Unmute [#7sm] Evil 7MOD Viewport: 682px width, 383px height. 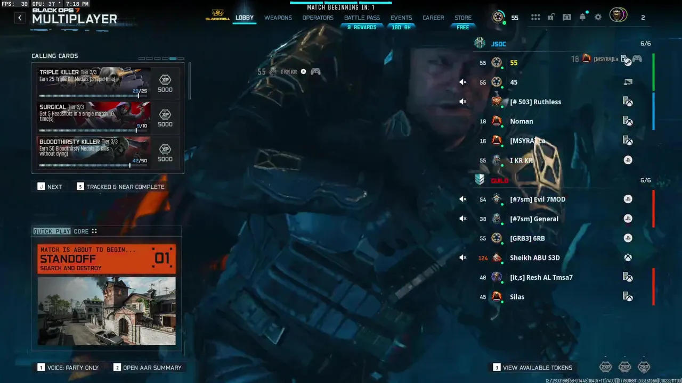(x=463, y=199)
